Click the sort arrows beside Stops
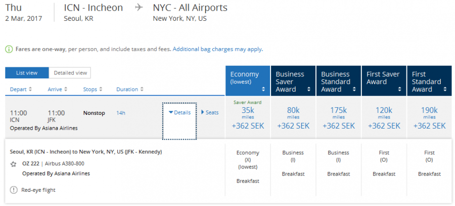 point(101,90)
